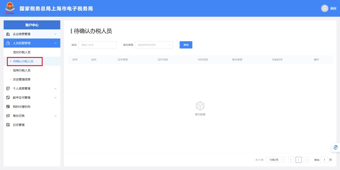Viewport: 340px width, 170px height.
Task: Click the tax bureau emblem logo
Action: 9,8
